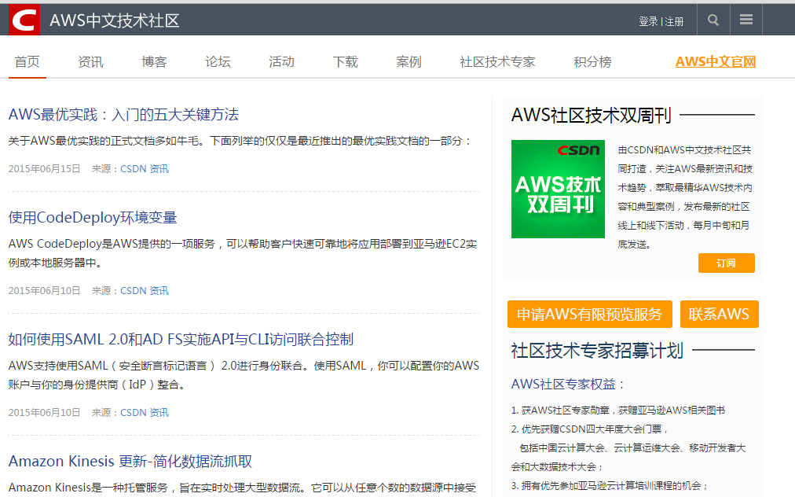Image resolution: width=795 pixels, height=497 pixels.
Task: Click 申请AWS有限预览服务 button
Action: click(x=590, y=315)
